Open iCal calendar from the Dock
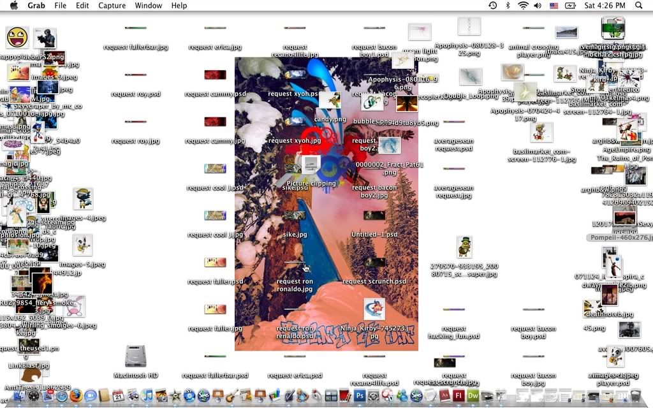 point(119,397)
